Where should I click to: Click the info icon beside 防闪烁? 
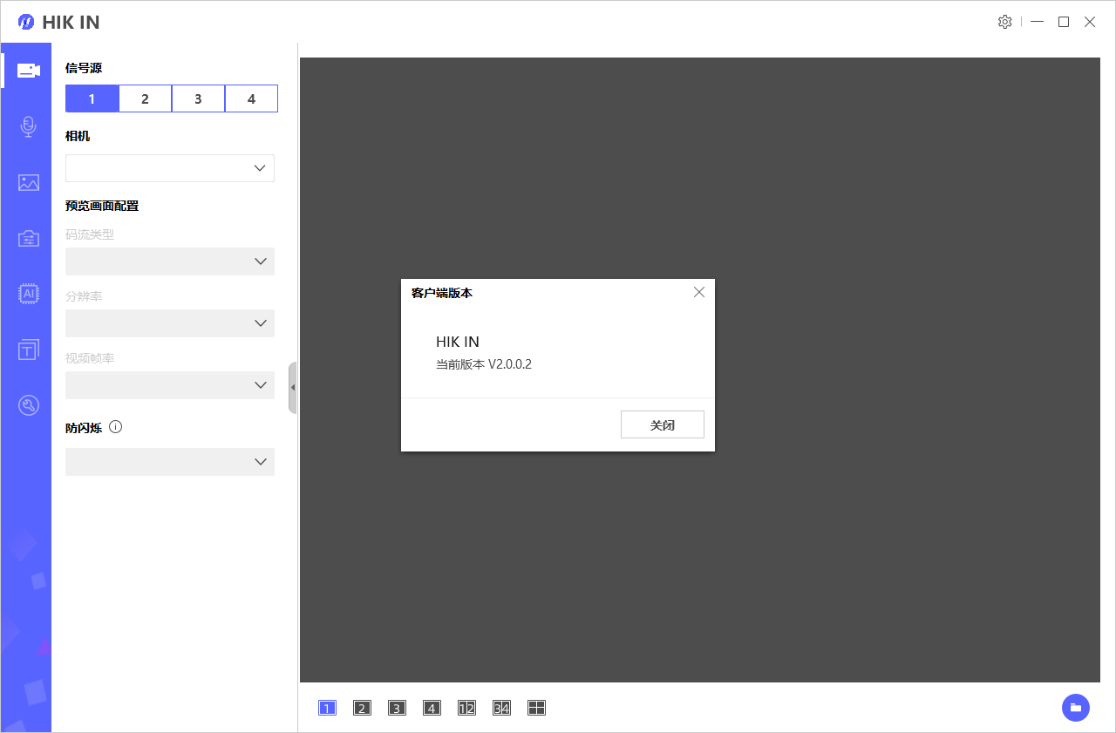pos(115,427)
